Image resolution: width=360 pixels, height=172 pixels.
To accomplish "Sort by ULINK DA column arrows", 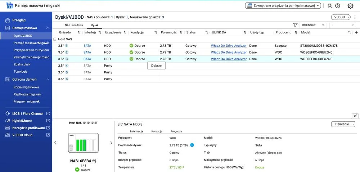I will 245,33.
